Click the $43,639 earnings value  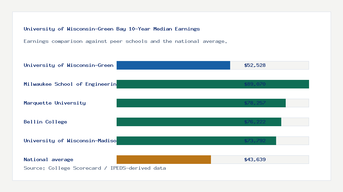click(x=255, y=159)
